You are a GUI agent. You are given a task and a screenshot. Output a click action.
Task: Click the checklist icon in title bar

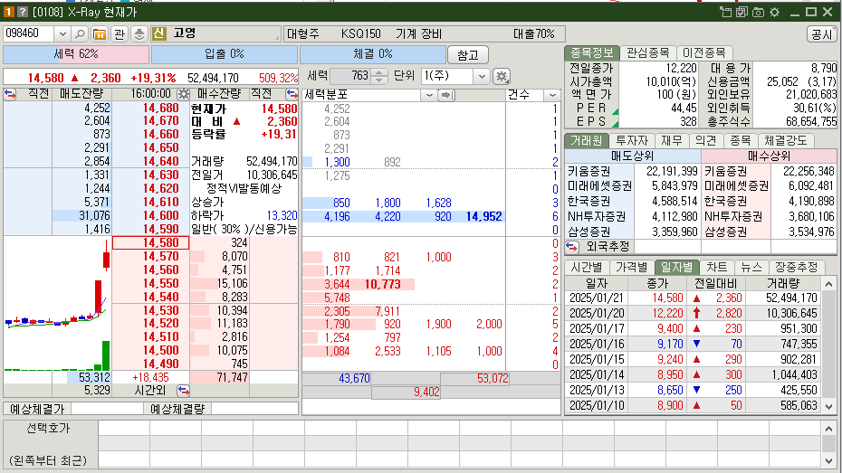[742, 12]
